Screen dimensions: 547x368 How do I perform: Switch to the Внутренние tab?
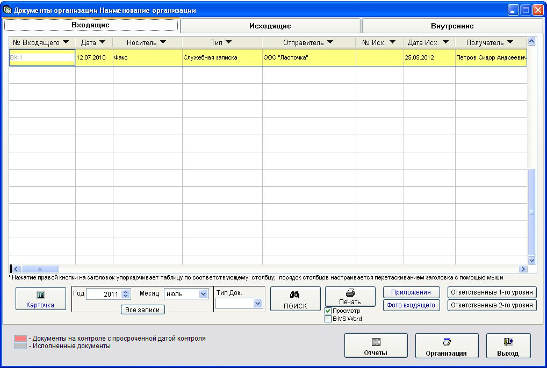pyautogui.click(x=452, y=26)
